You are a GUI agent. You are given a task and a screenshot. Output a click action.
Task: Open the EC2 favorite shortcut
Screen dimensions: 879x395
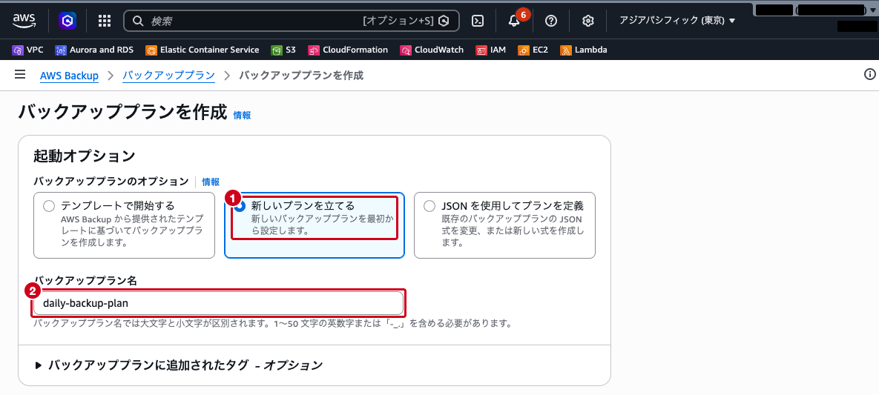pyautogui.click(x=533, y=50)
